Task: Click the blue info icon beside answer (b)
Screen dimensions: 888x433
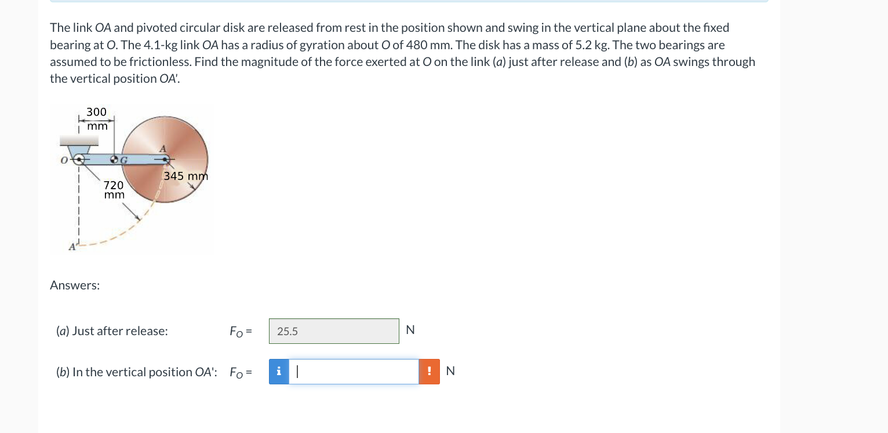Action: [x=278, y=371]
